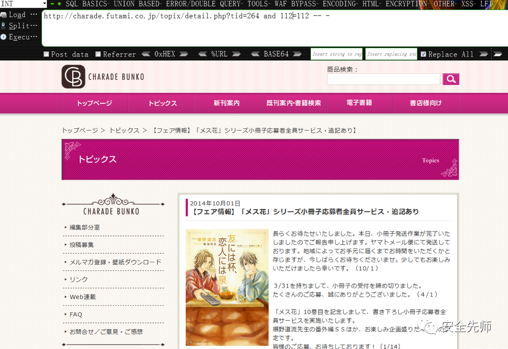The image size is (508, 349).
Task: Click the Load URL icon
Action: pos(4,15)
